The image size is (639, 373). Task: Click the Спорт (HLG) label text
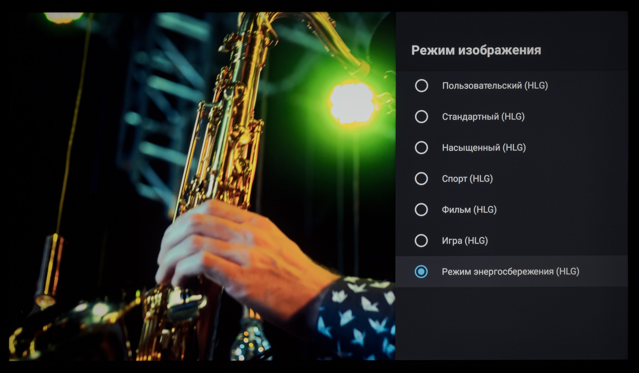[x=467, y=179]
